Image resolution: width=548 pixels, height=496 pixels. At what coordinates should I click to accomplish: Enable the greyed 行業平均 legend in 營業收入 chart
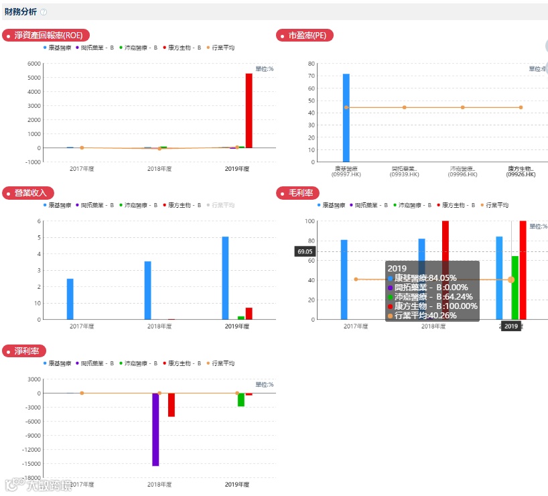coord(220,205)
